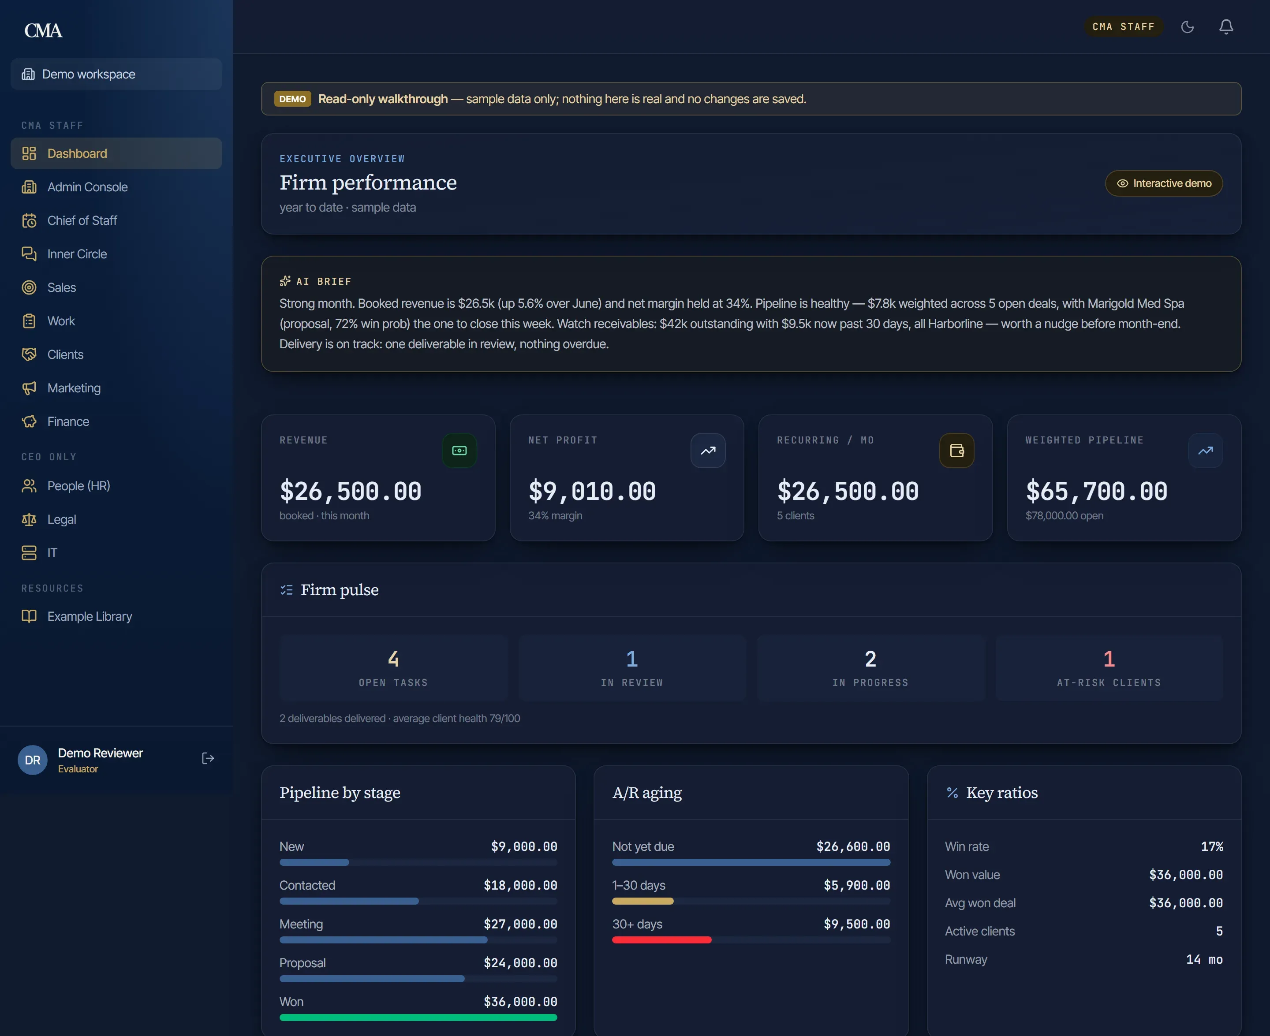Click the Chief of Staff calendar icon
The image size is (1270, 1036).
pos(29,220)
